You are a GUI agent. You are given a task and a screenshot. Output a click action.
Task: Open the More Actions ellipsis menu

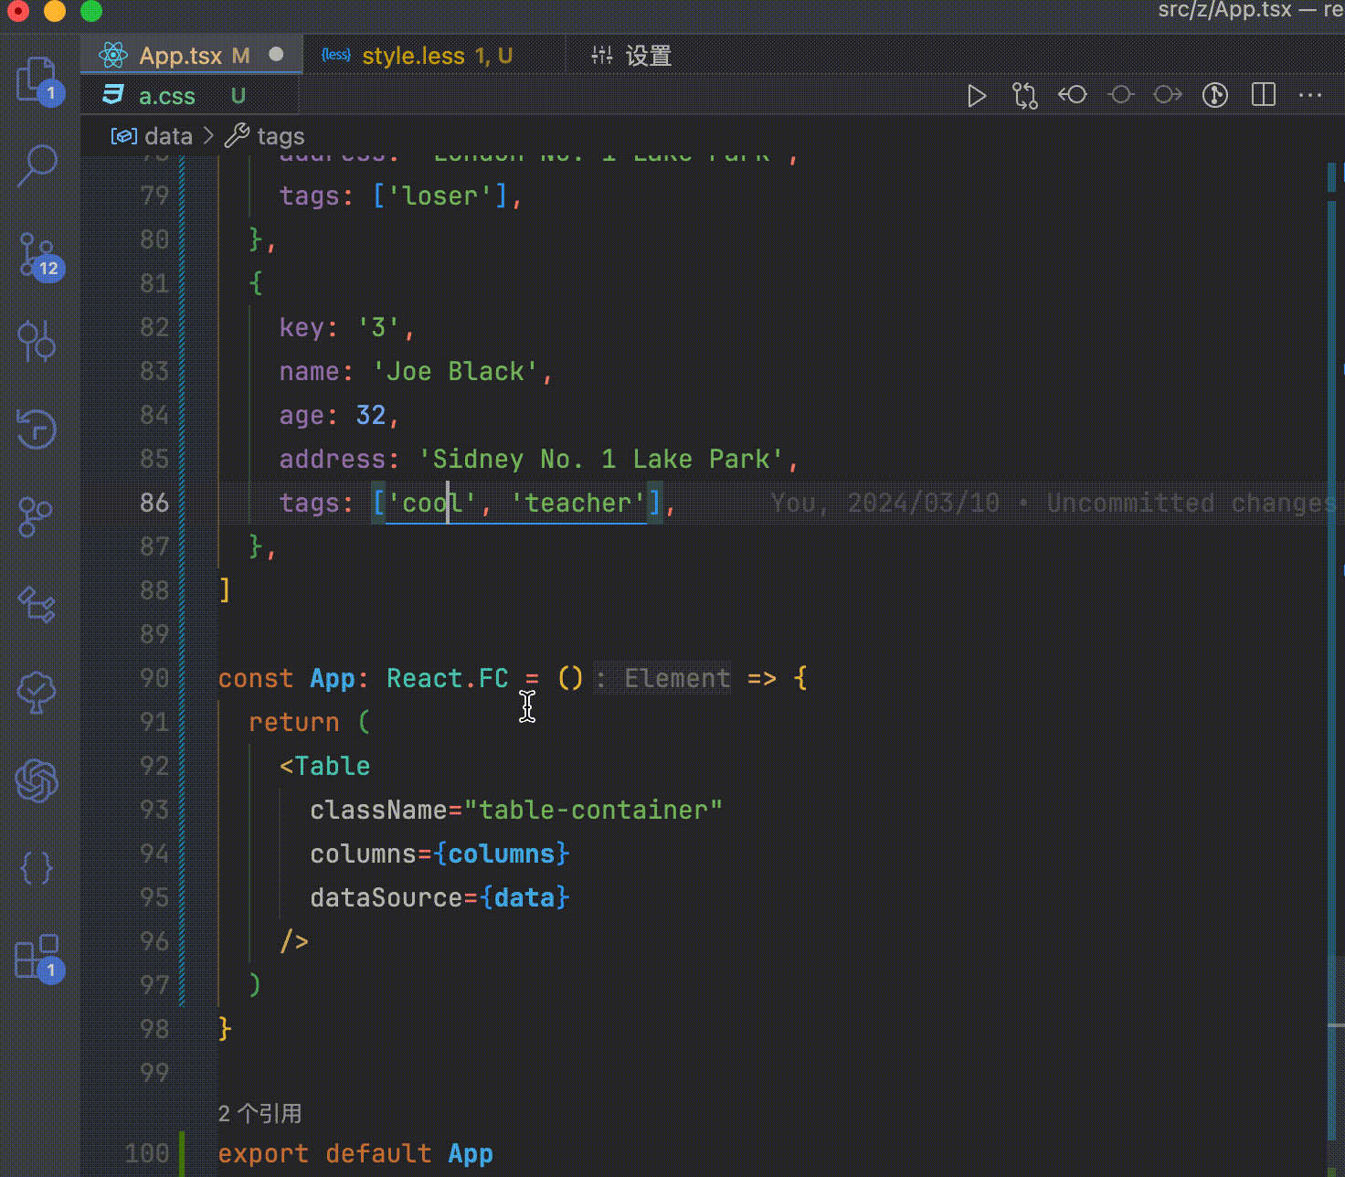[1310, 95]
